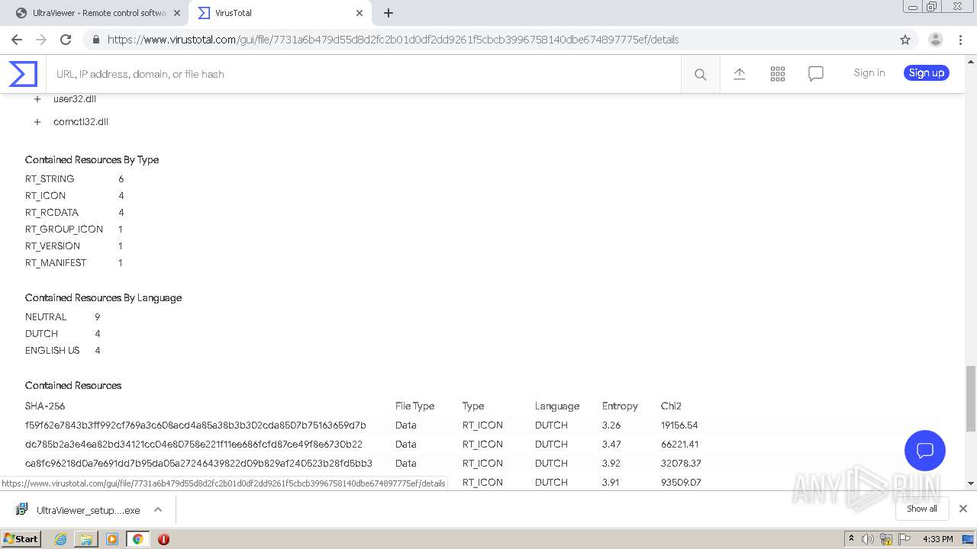Select the hash starting dc785b2a3e4e
The height and width of the screenshot is (549, 977).
194,445
